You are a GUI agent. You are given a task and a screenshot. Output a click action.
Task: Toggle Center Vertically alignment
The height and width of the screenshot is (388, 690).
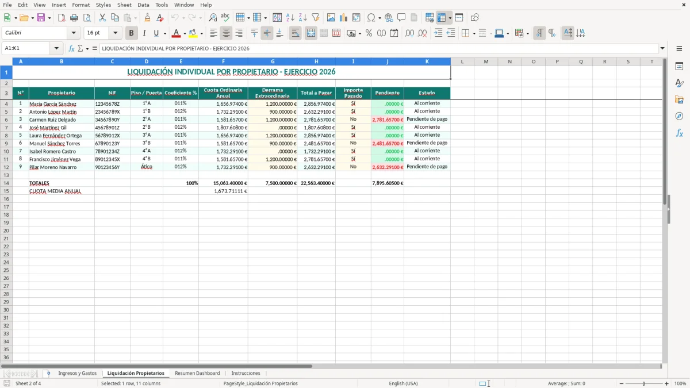coord(267,33)
